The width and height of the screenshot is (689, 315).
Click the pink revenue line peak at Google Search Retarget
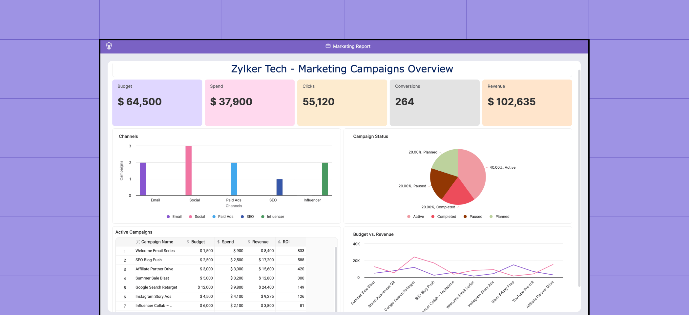pyautogui.click(x=414, y=257)
